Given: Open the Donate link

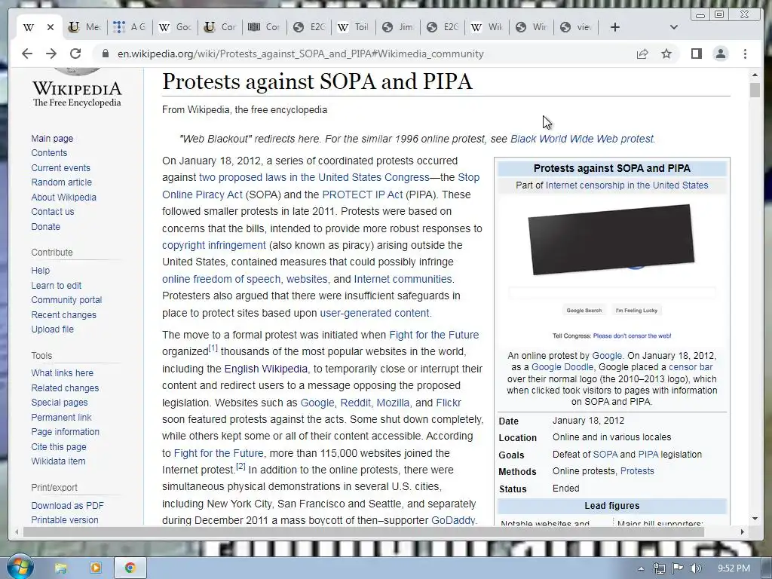Looking at the screenshot, I should [46, 226].
